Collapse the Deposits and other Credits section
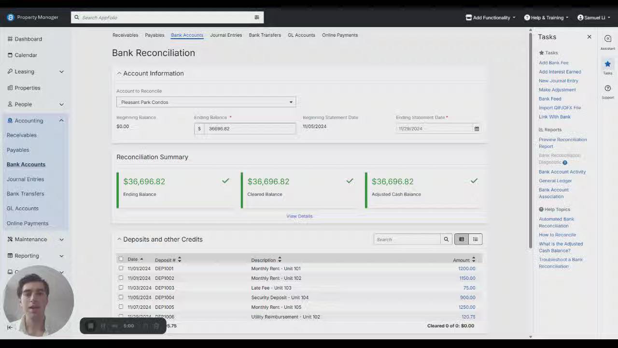The height and width of the screenshot is (348, 618). click(119, 239)
